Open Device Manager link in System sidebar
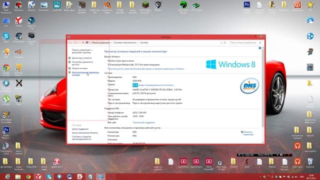This screenshot has width=320, height=180. 81,58
